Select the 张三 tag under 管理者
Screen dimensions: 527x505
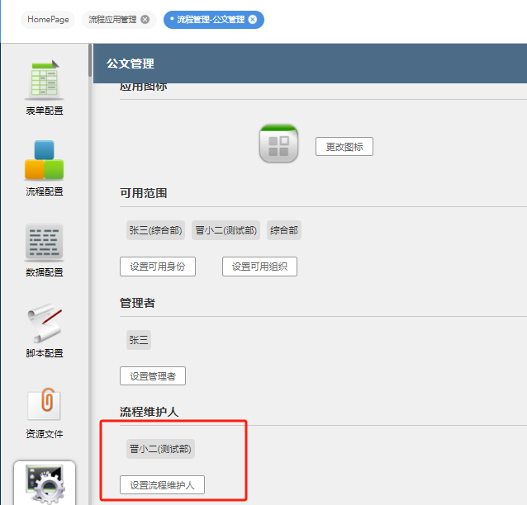coord(139,340)
